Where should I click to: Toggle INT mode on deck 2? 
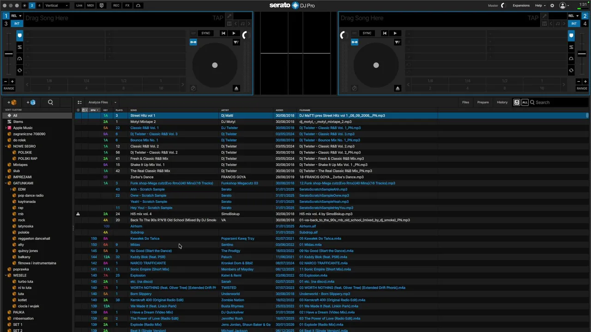click(574, 24)
